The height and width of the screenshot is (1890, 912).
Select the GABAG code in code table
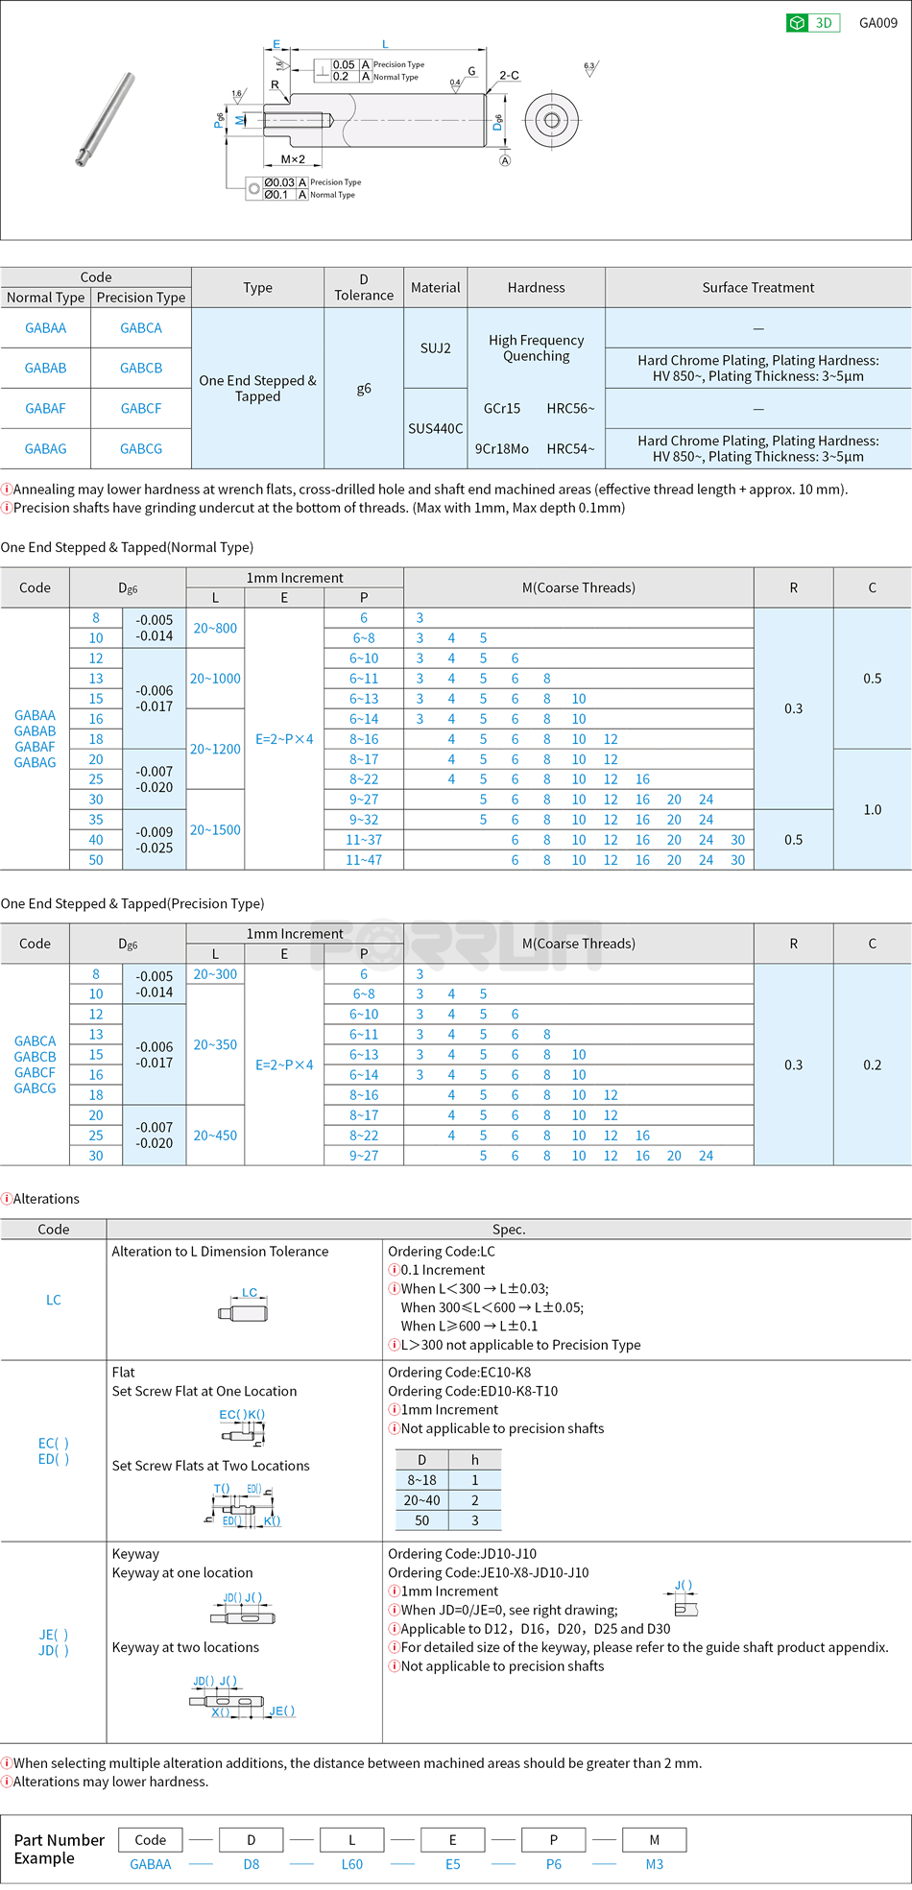[45, 449]
